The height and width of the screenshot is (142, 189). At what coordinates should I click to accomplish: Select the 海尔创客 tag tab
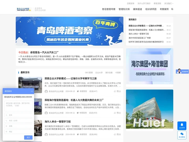click(109, 73)
